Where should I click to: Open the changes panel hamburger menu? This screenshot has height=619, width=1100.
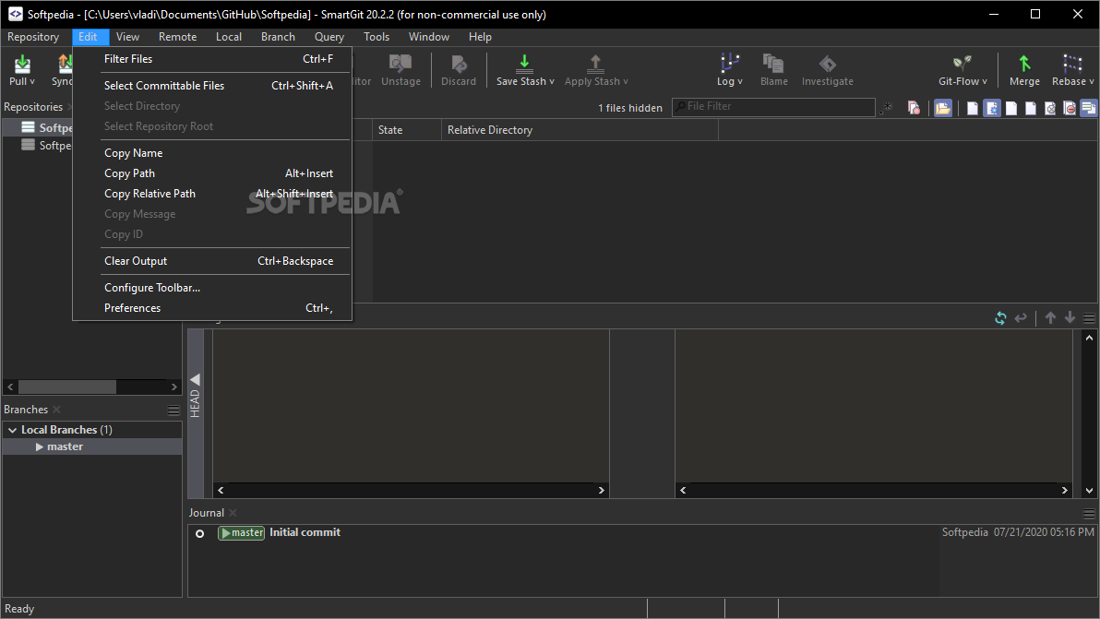point(1089,318)
